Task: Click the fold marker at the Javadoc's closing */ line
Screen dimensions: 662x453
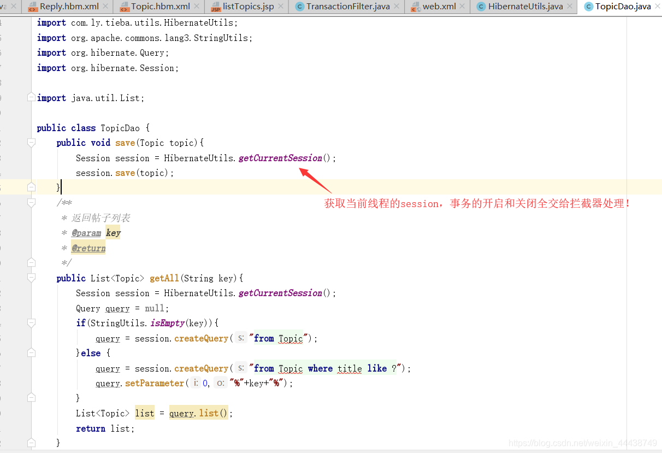Action: [31, 263]
